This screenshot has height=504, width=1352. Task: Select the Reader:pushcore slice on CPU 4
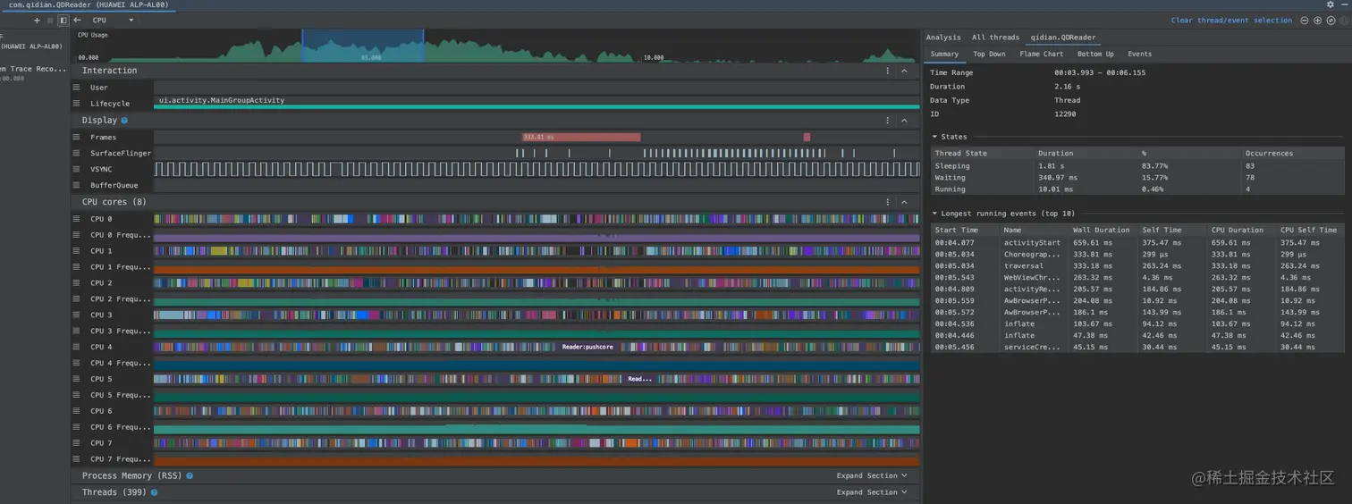tap(587, 346)
